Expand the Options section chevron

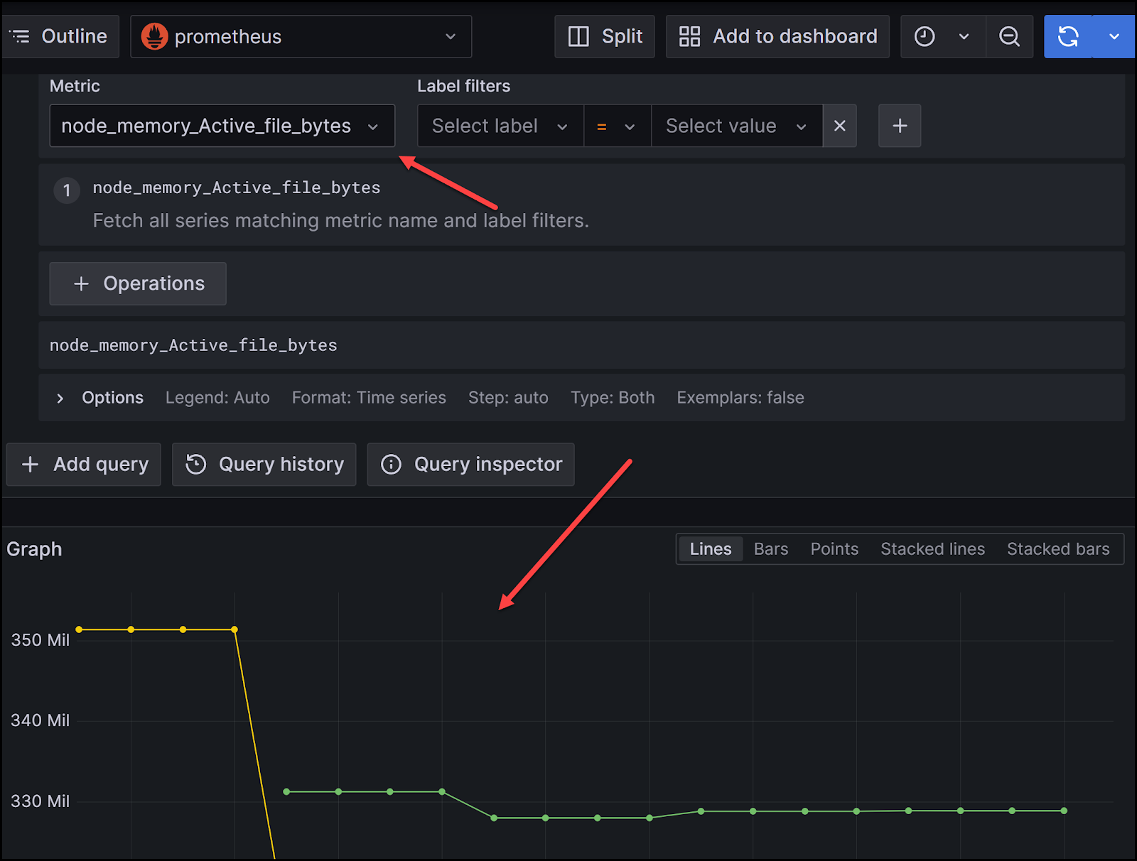tap(60, 399)
